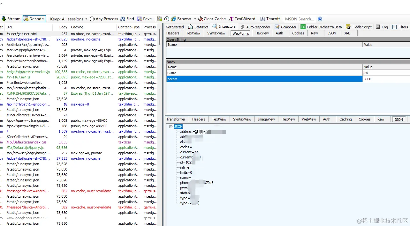Open the response Transformer tab
Viewport: 410px width, 226px height.
[x=176, y=119]
